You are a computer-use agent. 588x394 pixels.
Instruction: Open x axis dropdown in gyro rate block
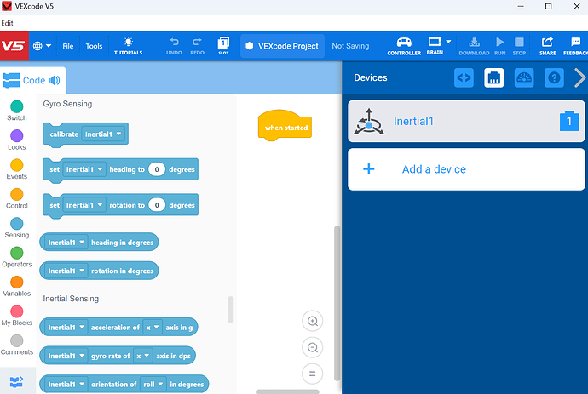click(143, 356)
